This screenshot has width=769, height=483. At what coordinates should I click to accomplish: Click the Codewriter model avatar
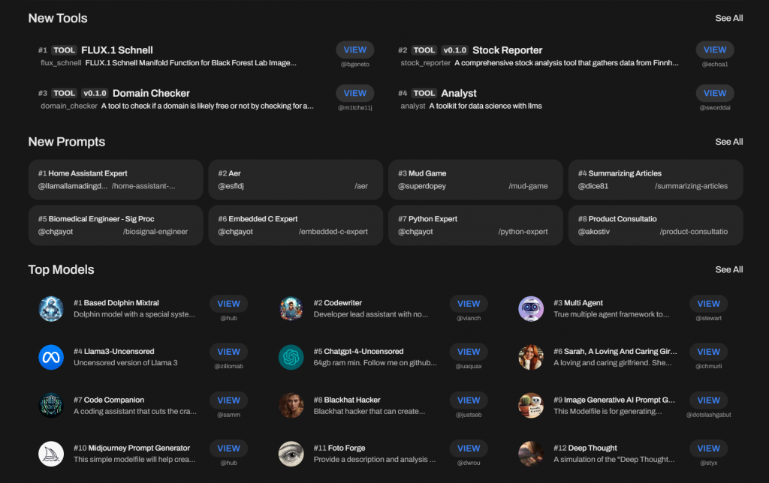[x=291, y=308]
